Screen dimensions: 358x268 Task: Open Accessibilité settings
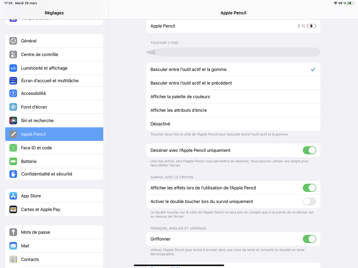click(54, 93)
